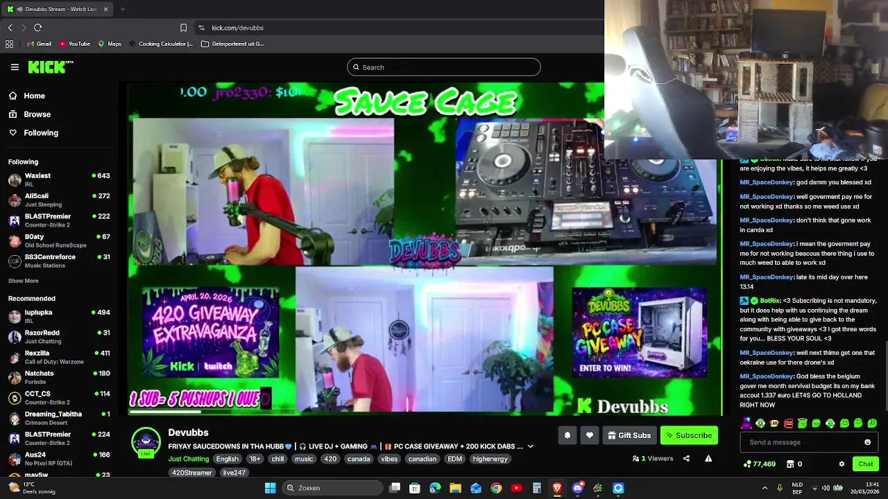Open Ali5cali channel in the sidebar
This screenshot has width=888, height=499.
click(x=59, y=200)
